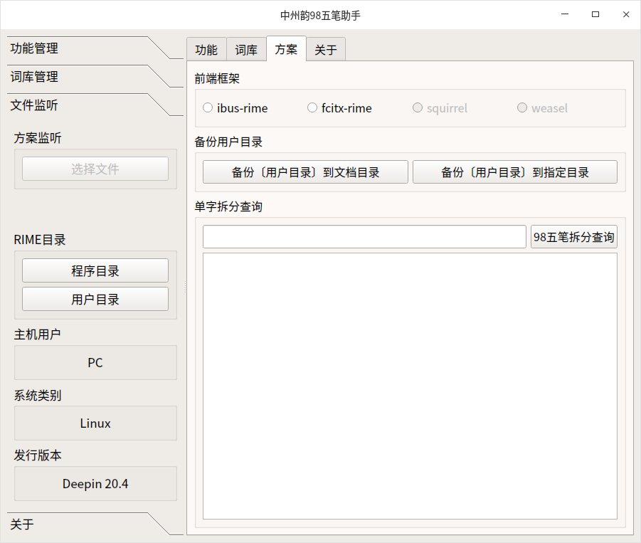641x543 pixels.
Task: Run the 98五笔拆分查询 lookup
Action: point(573,236)
